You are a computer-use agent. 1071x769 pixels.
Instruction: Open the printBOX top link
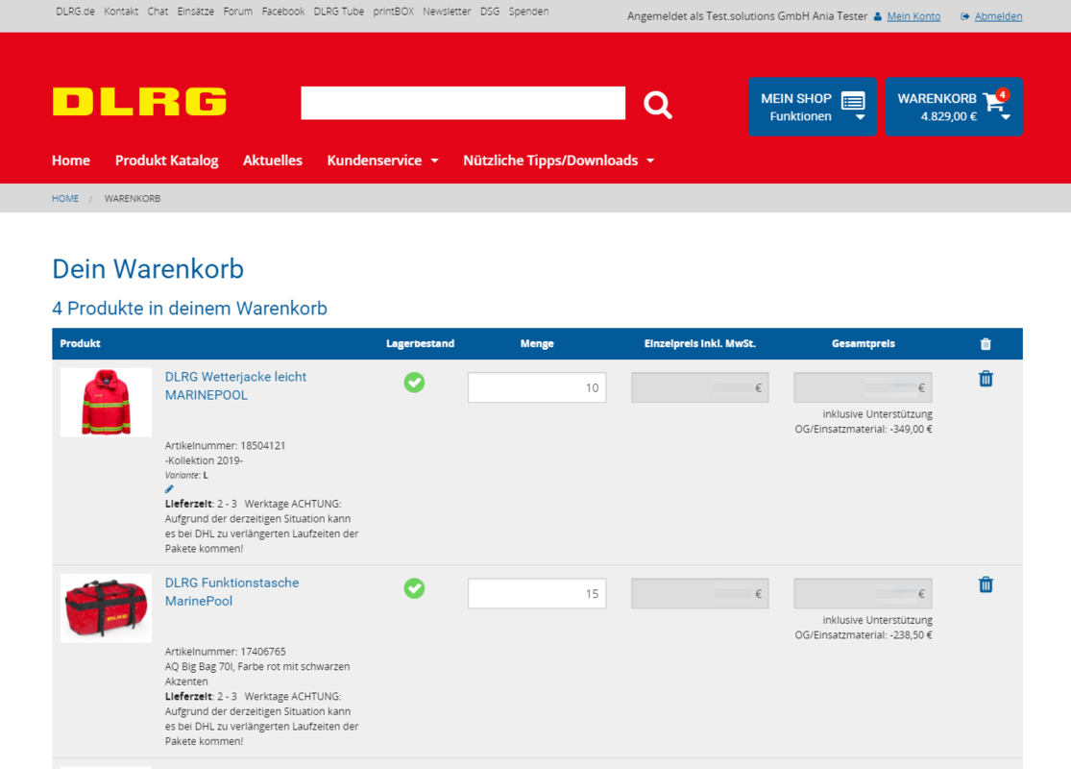[x=394, y=12]
